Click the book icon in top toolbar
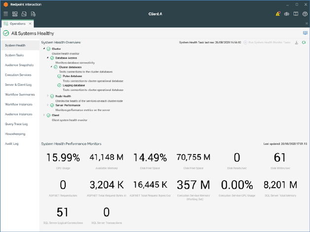The height and width of the screenshot is (232, 310). coord(296,14)
